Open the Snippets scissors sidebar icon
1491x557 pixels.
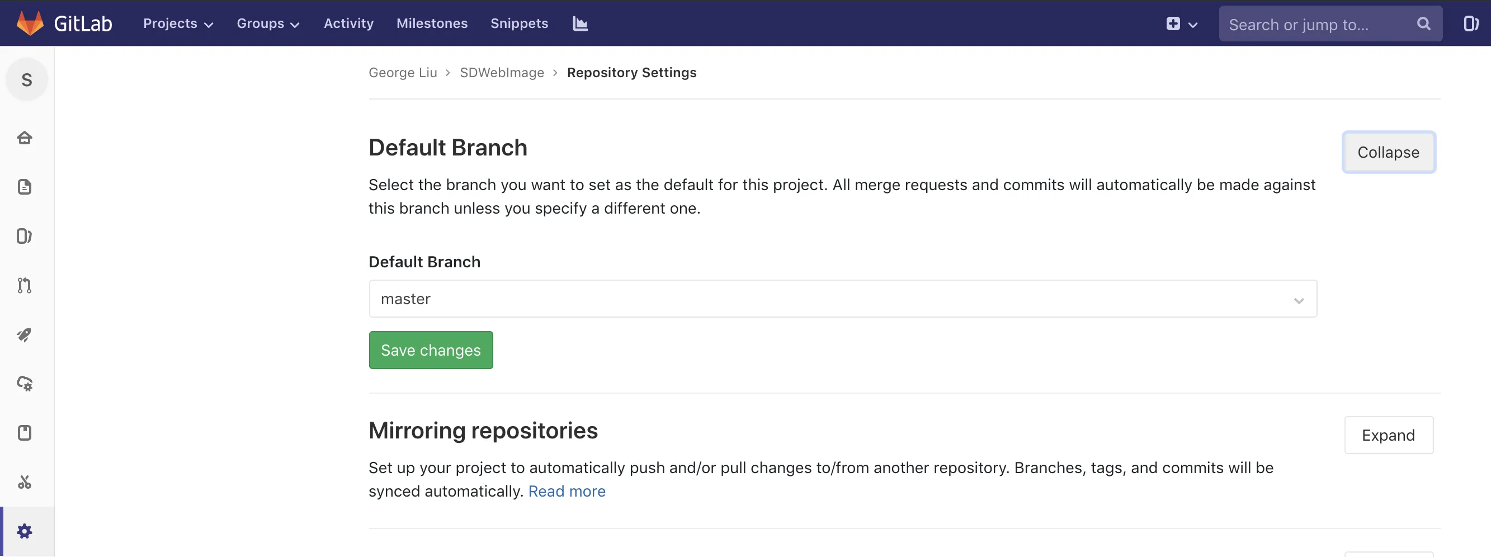(25, 482)
